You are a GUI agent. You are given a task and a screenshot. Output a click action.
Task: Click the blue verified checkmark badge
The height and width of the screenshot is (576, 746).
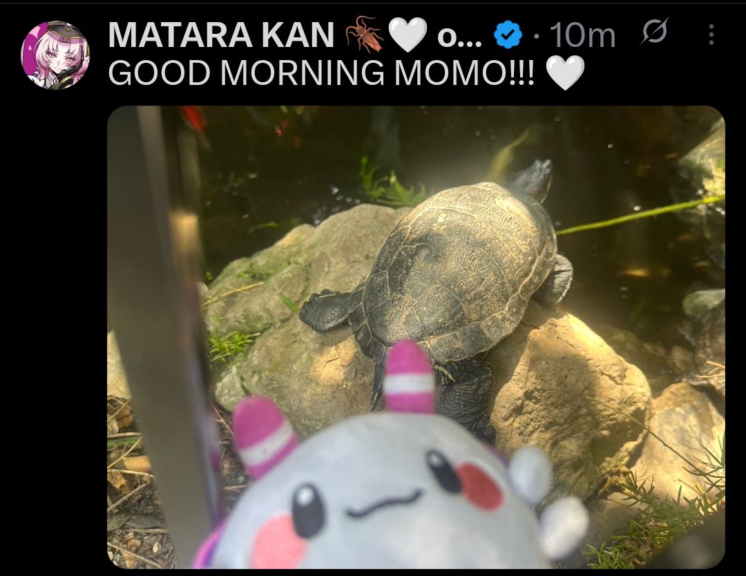508,35
